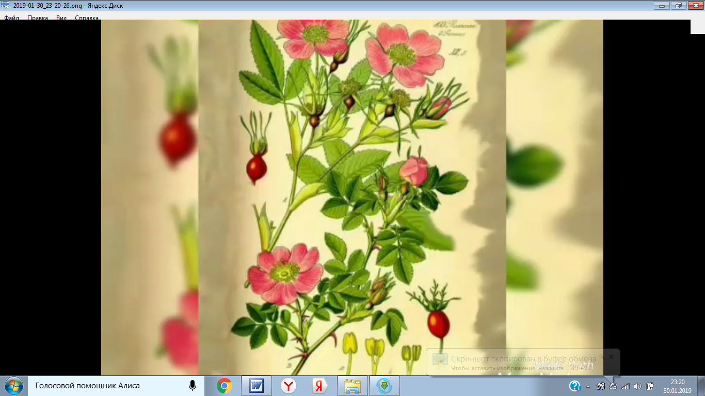The height and width of the screenshot is (396, 705).
Task: Activate the Алиса microphone icon
Action: coord(193,386)
